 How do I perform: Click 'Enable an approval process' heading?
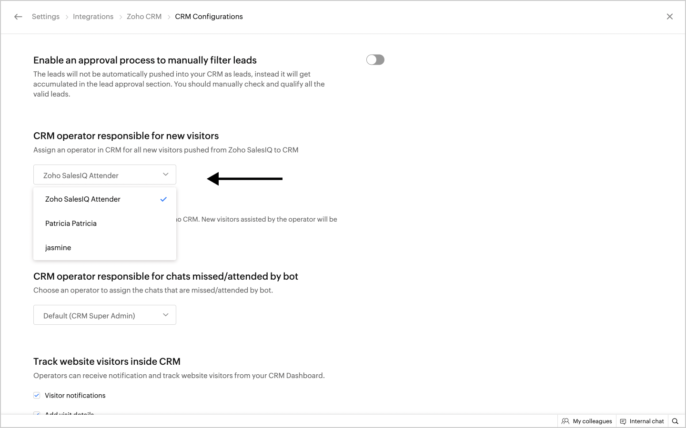click(145, 60)
